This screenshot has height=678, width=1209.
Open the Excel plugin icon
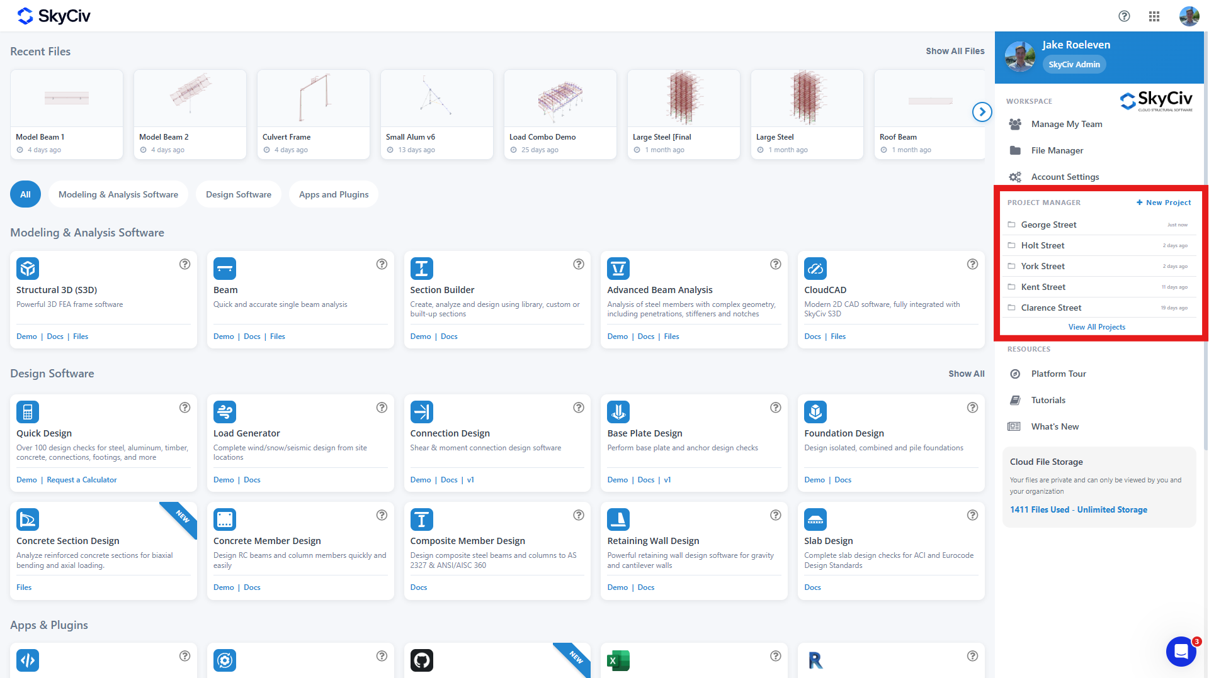(618, 660)
